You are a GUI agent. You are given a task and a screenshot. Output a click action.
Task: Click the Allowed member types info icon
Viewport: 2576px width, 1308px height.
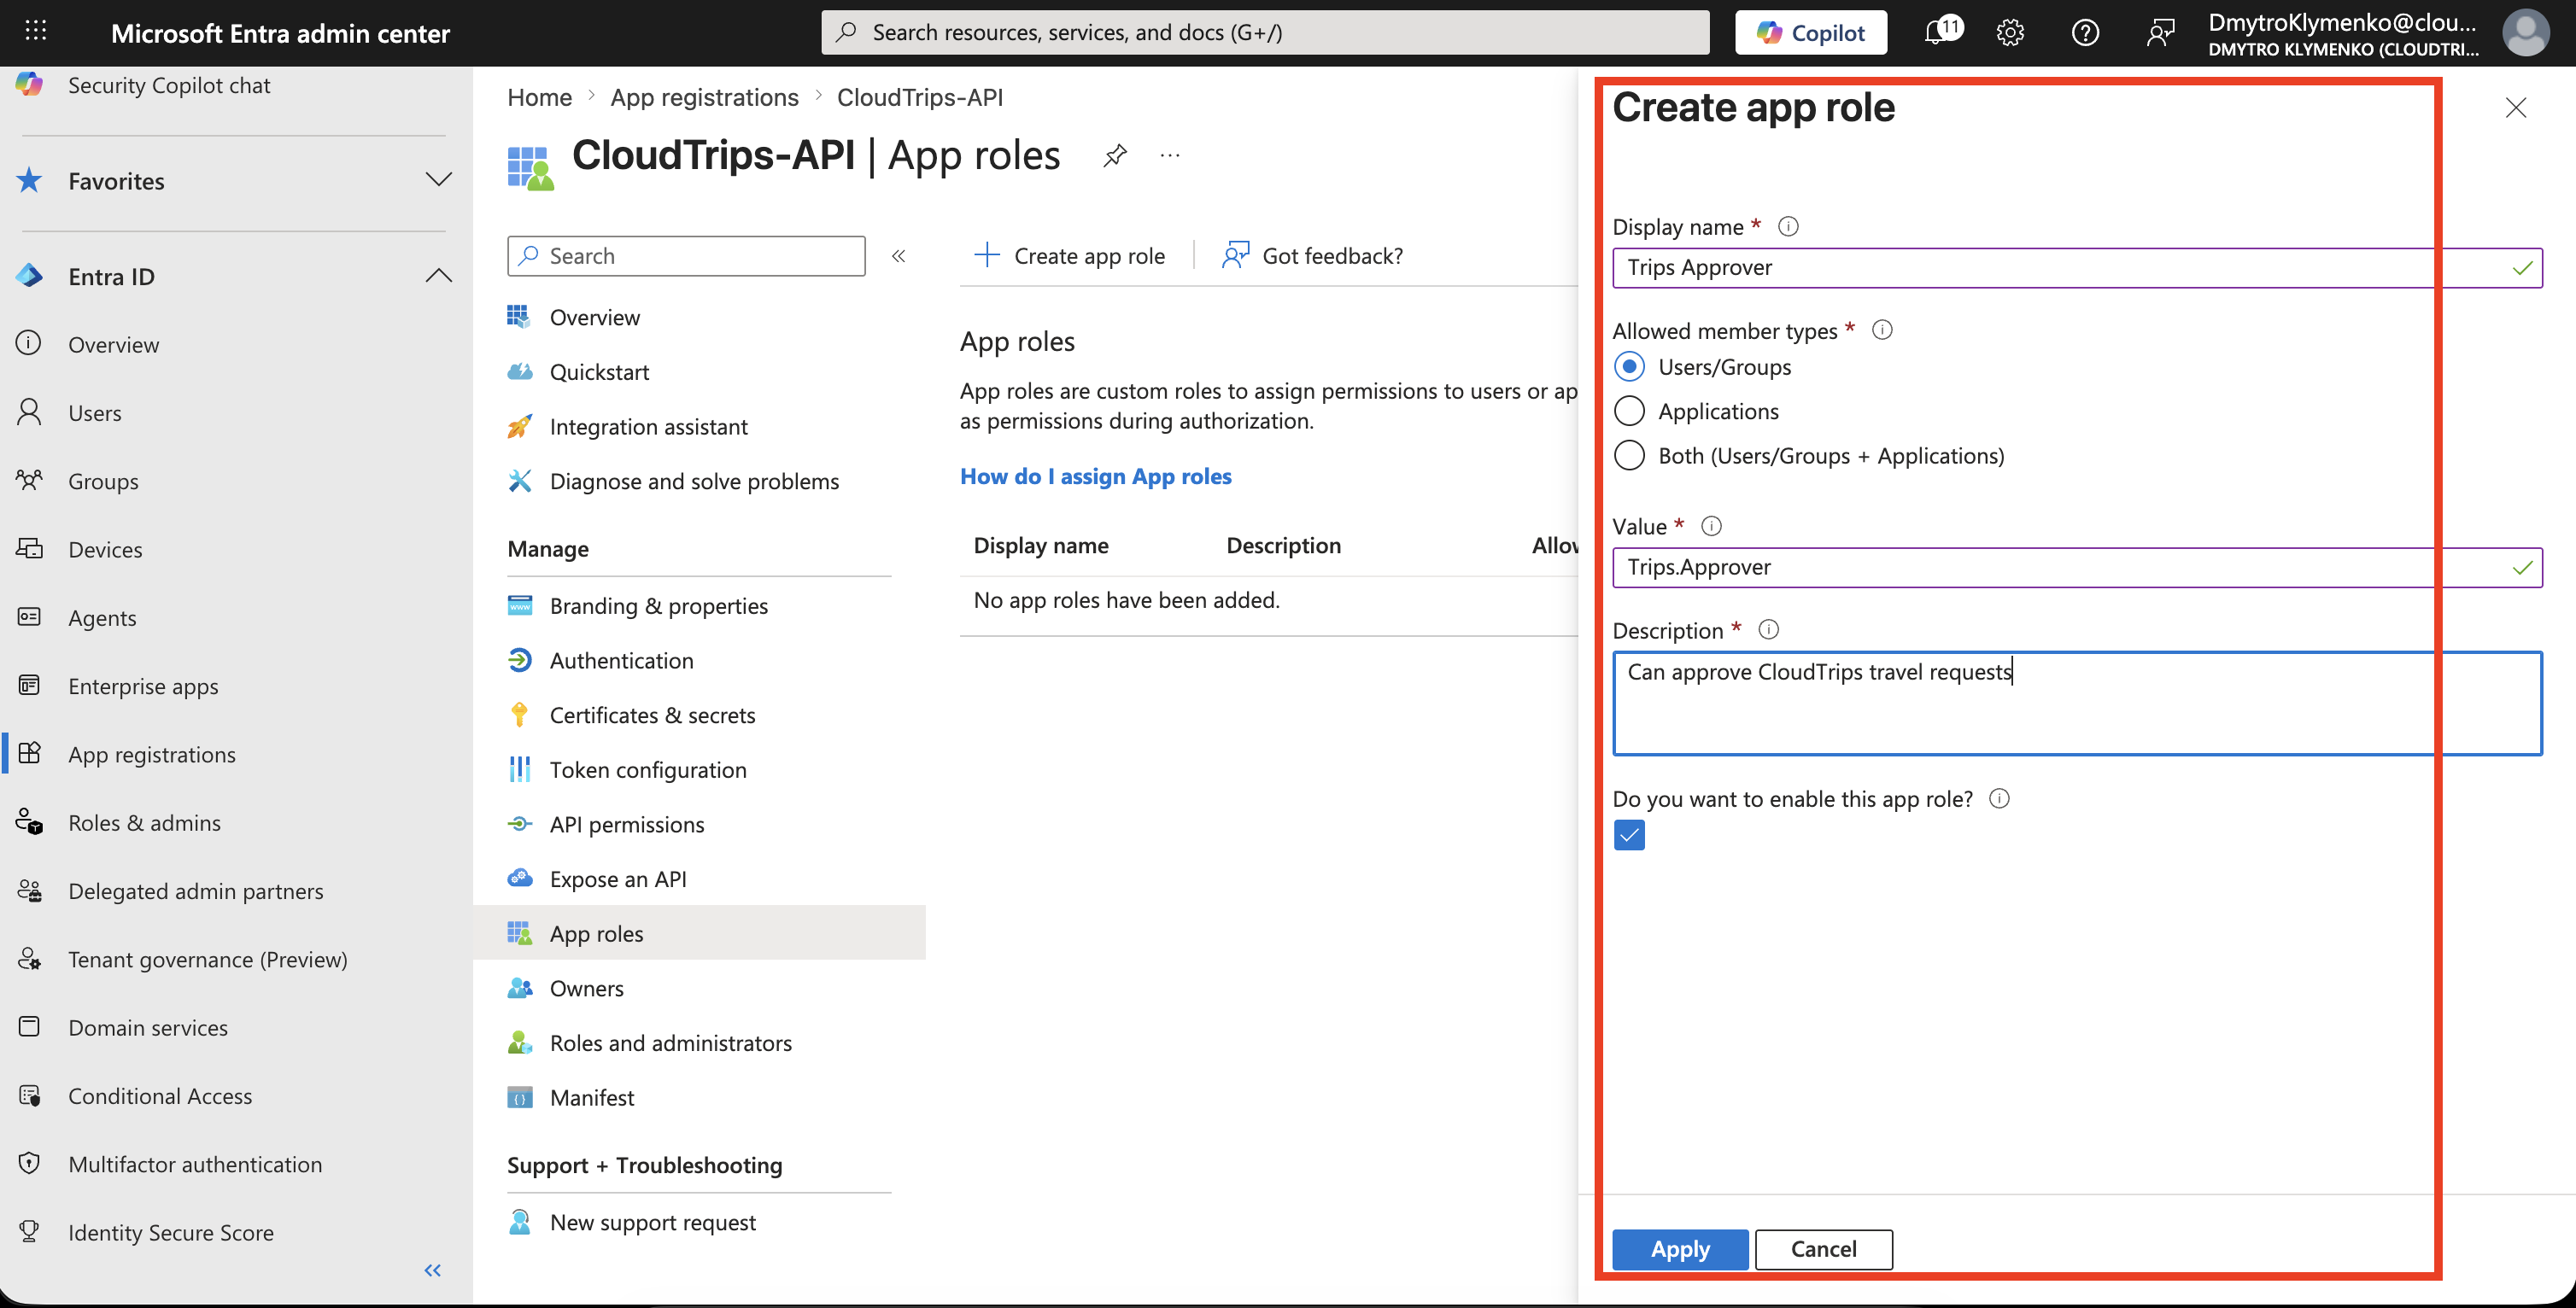(1882, 330)
